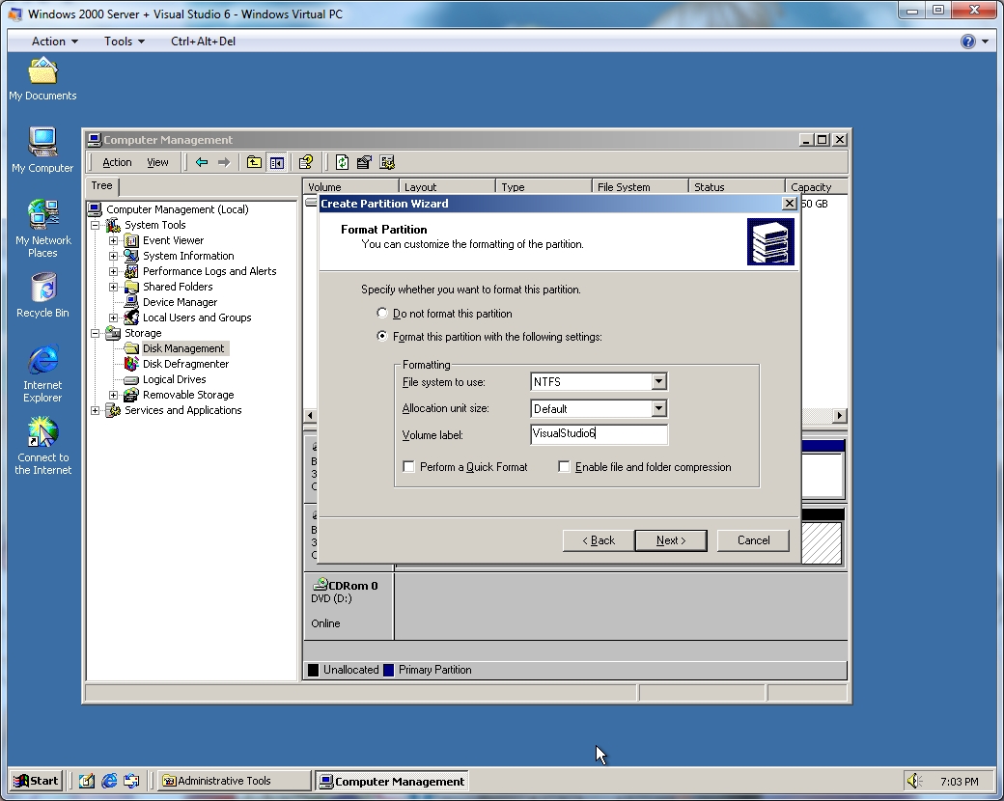Open the Action menu in Computer Management
Image resolution: width=1004 pixels, height=801 pixels.
pos(117,162)
